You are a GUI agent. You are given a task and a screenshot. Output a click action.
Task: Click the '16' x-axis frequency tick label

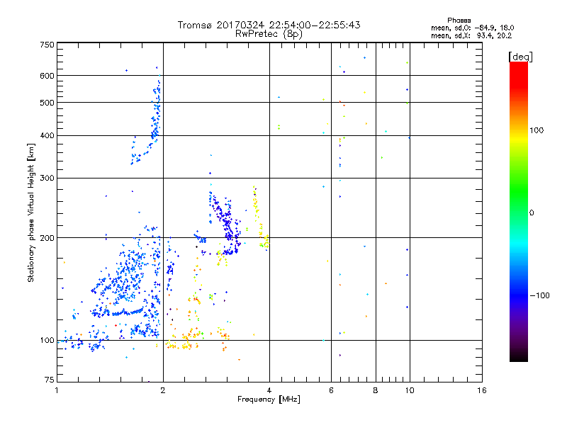482,391
